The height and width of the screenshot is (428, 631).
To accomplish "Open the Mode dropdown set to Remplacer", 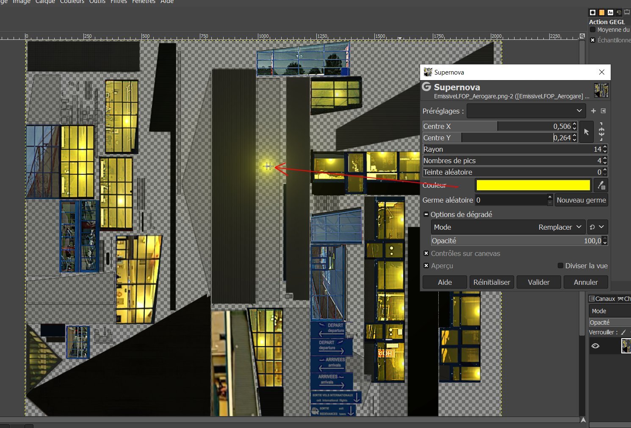I will pos(508,227).
